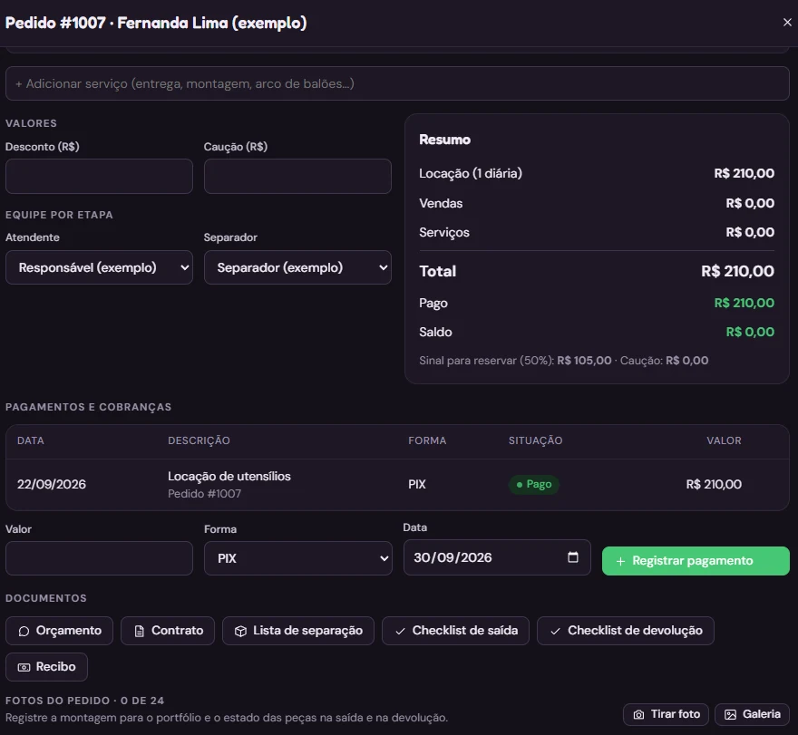The height and width of the screenshot is (735, 798).
Task: Click the Valor payment input field
Action: pyautogui.click(x=99, y=558)
